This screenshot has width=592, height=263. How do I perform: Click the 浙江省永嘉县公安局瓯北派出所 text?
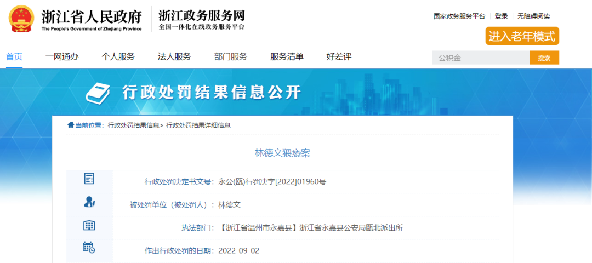point(351,228)
